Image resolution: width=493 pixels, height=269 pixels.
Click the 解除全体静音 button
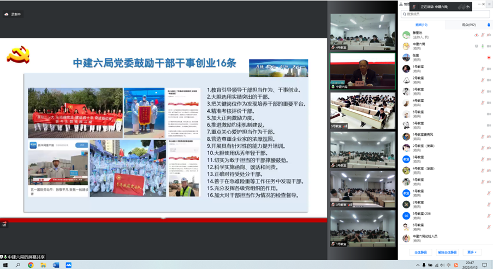[448, 252]
